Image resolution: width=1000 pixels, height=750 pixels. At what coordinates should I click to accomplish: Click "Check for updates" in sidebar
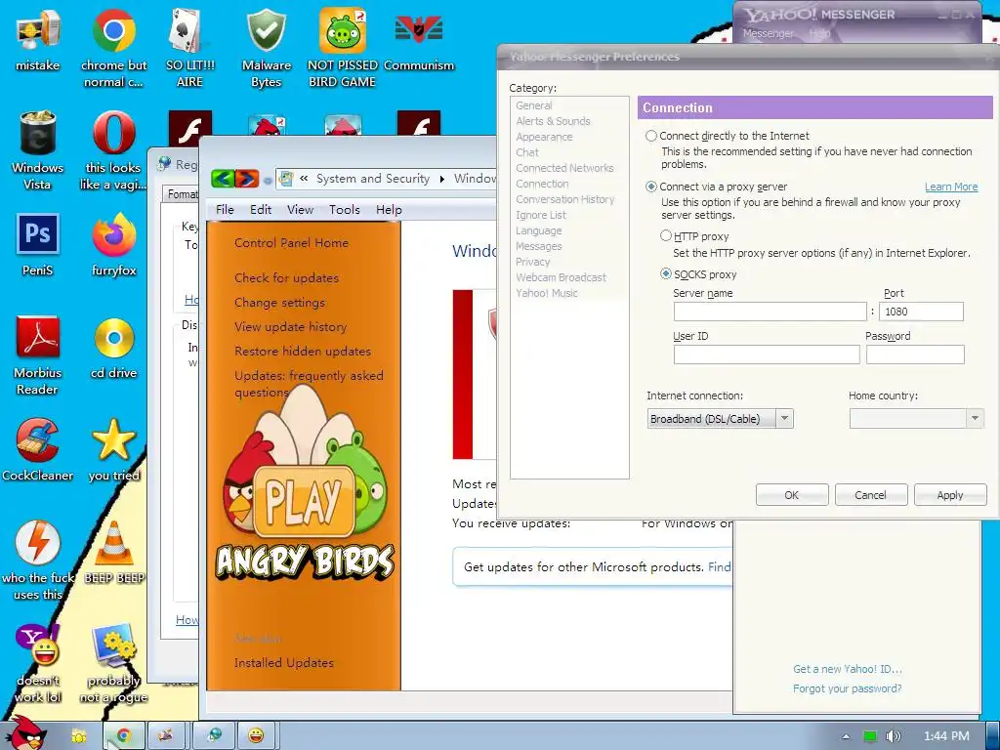(286, 278)
